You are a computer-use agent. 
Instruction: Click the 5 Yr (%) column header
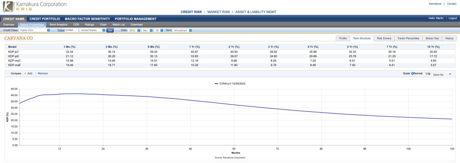[x=352, y=47]
